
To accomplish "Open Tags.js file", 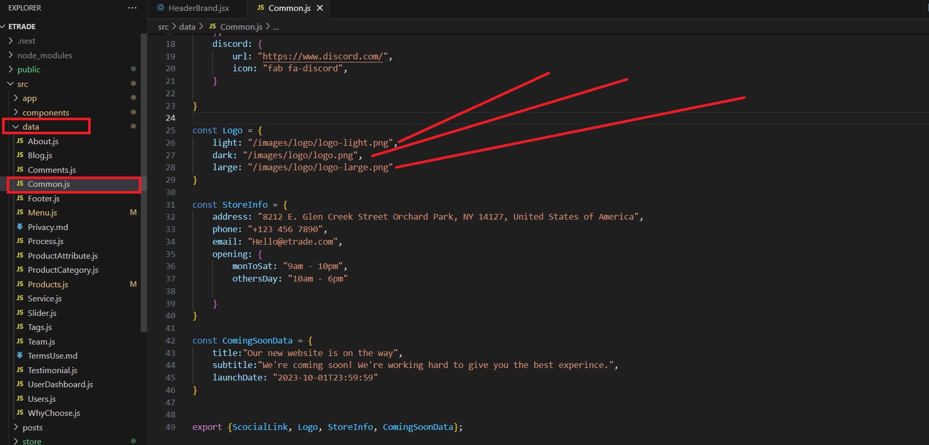I will [40, 327].
